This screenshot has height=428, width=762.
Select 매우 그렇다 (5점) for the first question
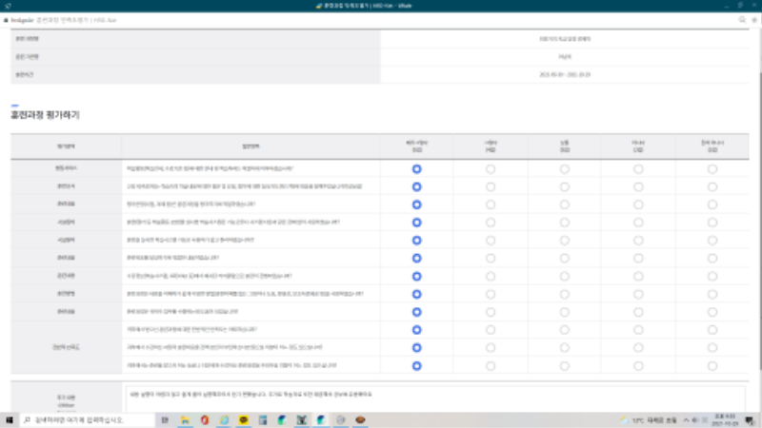416,168
